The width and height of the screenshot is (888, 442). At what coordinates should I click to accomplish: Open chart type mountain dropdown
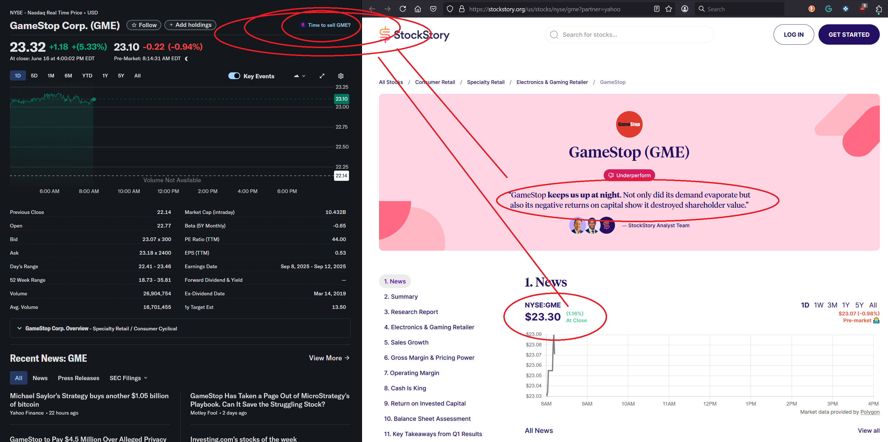300,76
